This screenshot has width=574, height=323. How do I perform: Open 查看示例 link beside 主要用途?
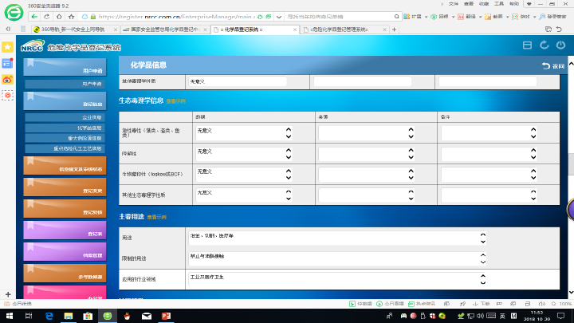tap(157, 217)
